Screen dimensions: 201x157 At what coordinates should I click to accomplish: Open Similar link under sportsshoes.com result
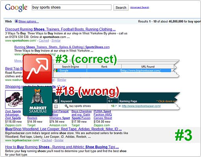pyautogui.click(x=56, y=41)
